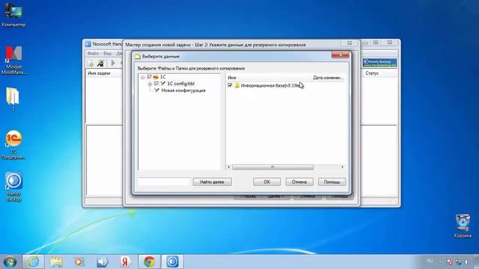
Task: Open the Windows Start menu
Action: point(10,262)
